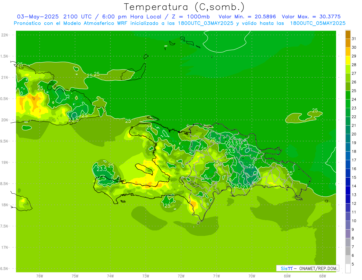This screenshot has height=280, width=362.
Task: Click the legend scale label 16
Action: (x=354, y=169)
